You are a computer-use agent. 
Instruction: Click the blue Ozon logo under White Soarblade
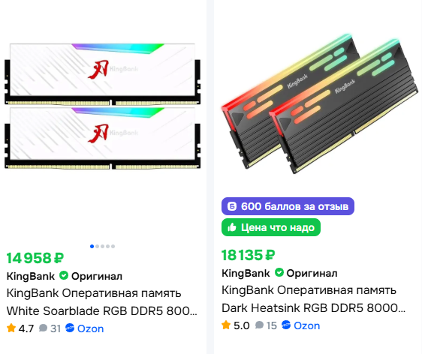point(70,328)
